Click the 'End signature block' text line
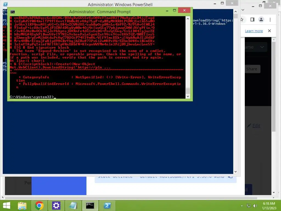Viewport: 281px width, 211px height. 40,48
